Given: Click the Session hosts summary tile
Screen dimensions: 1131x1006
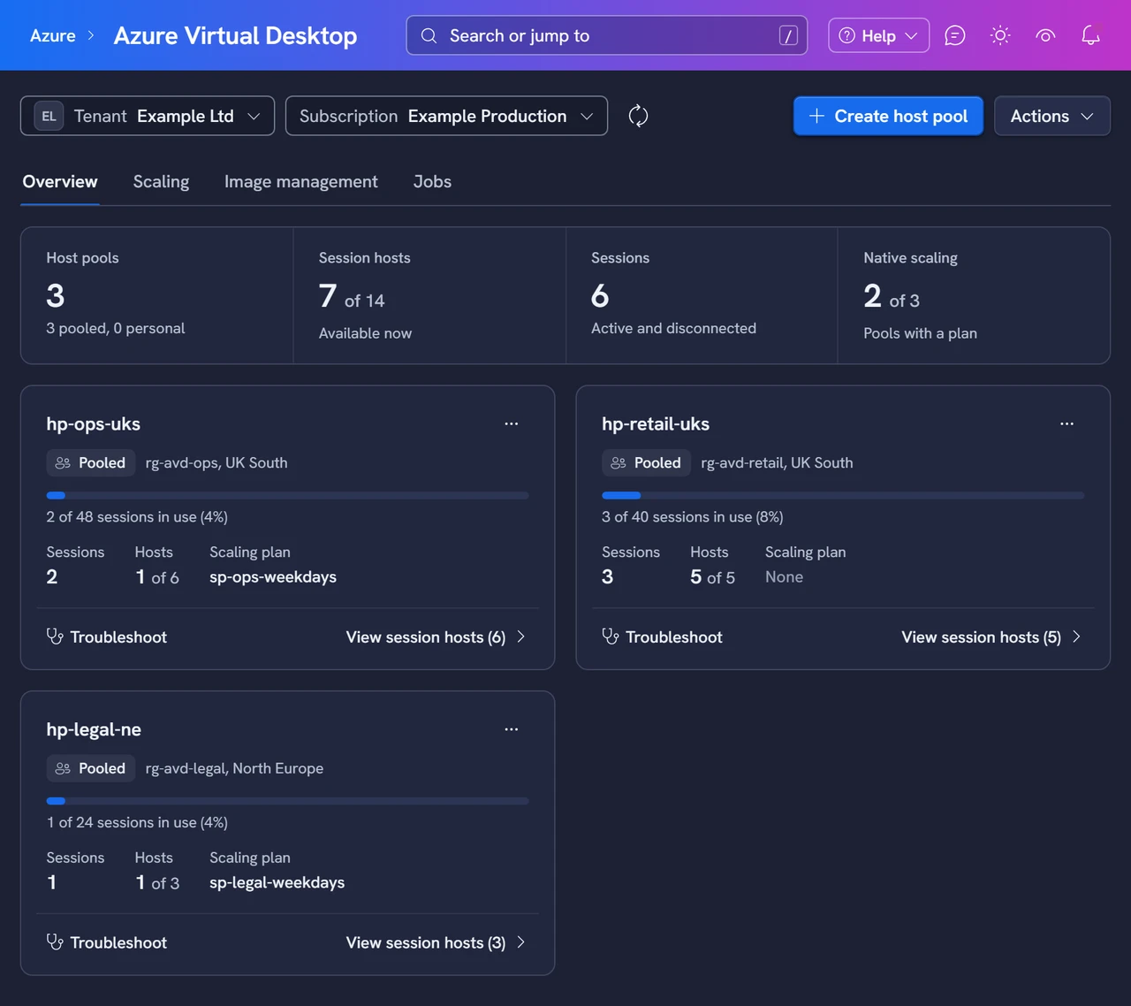Looking at the screenshot, I should coord(429,295).
